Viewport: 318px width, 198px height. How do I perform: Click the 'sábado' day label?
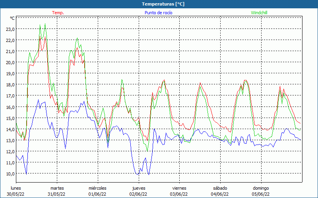220,188
